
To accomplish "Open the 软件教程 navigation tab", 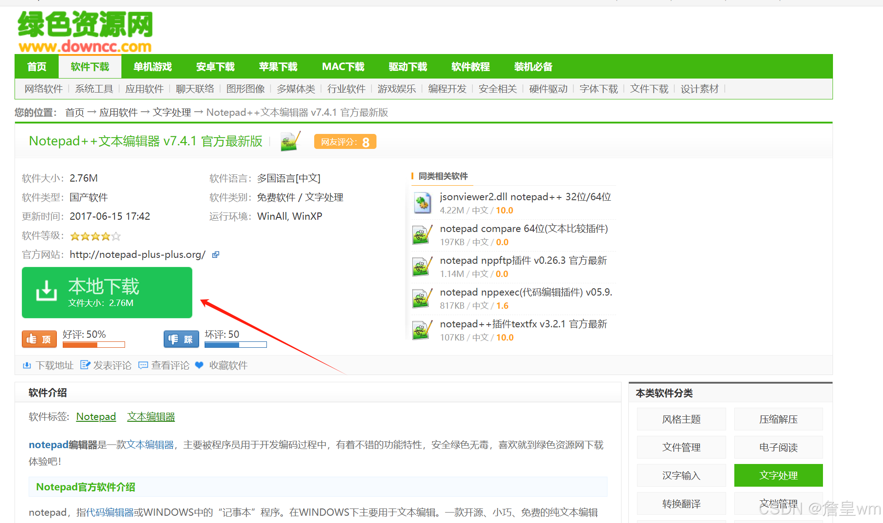I will (x=471, y=67).
